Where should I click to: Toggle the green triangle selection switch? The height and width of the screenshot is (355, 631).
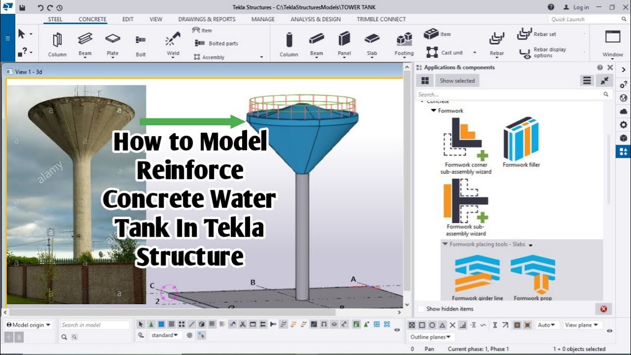(x=151, y=324)
